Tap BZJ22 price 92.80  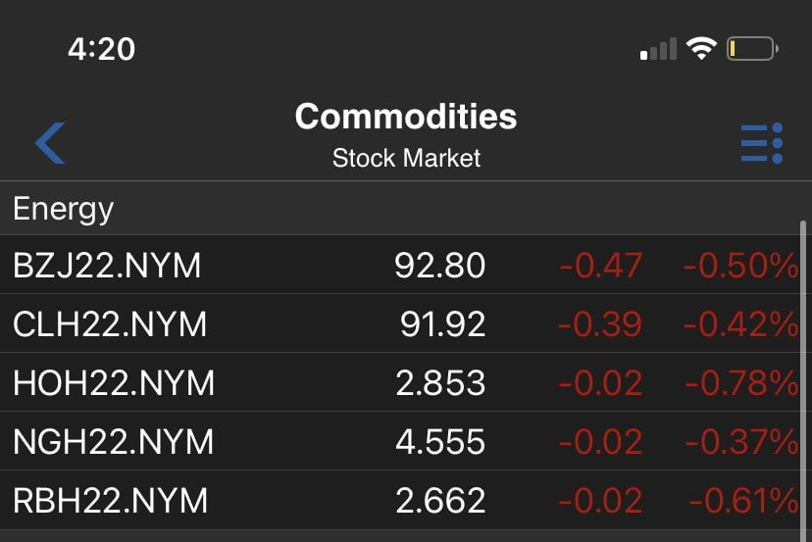pos(440,266)
